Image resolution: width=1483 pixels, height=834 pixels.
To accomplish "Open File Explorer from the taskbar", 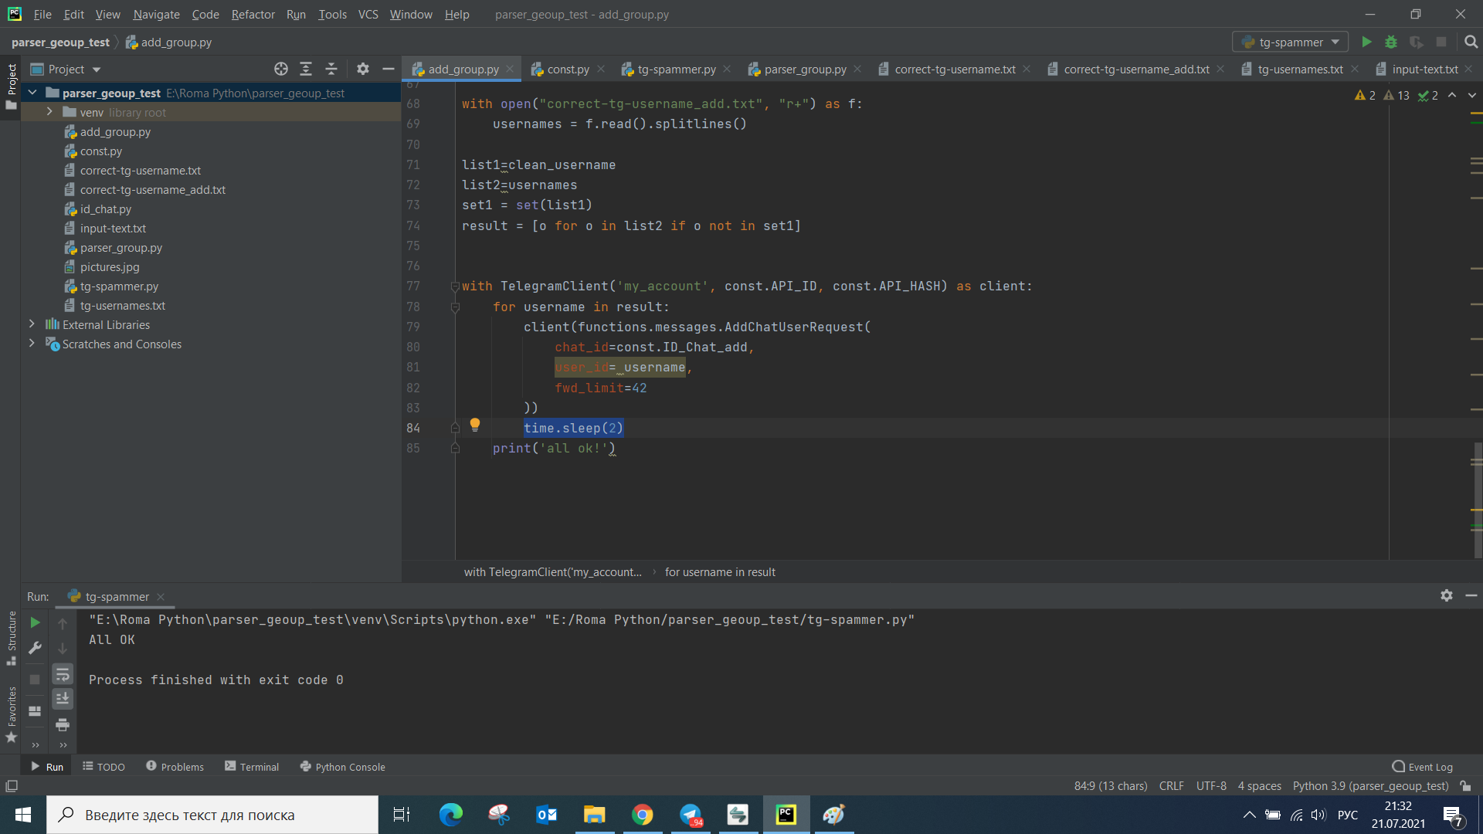I will (594, 815).
